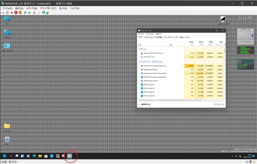Viewport: 257px width, 164px height.
Task: Click the blue gauge app icon on taskbar
Action: click(52, 156)
